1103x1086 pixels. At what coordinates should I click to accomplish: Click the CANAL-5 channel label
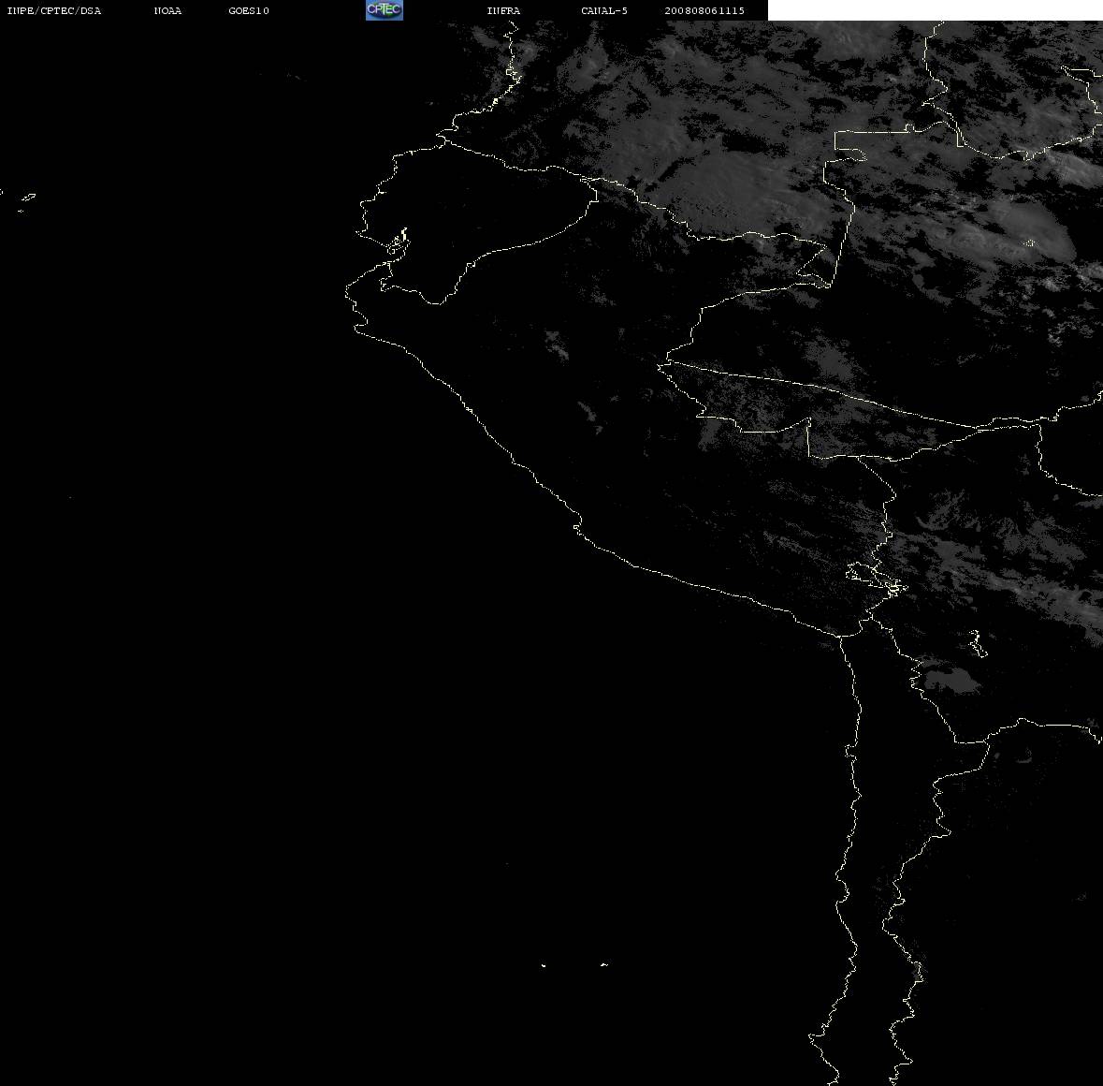604,10
